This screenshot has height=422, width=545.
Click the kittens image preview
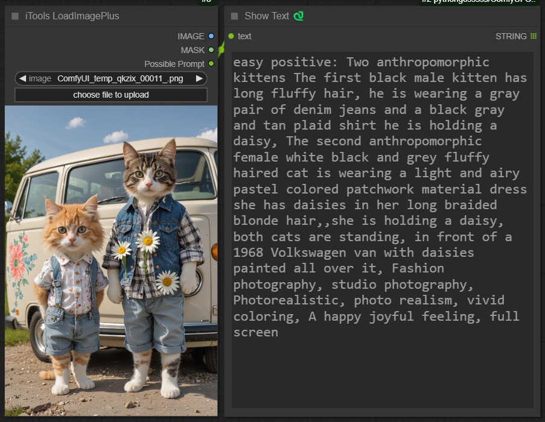(111, 260)
